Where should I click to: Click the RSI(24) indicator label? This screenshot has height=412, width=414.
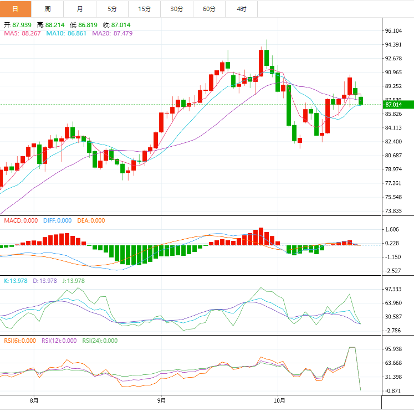[x=100, y=341]
